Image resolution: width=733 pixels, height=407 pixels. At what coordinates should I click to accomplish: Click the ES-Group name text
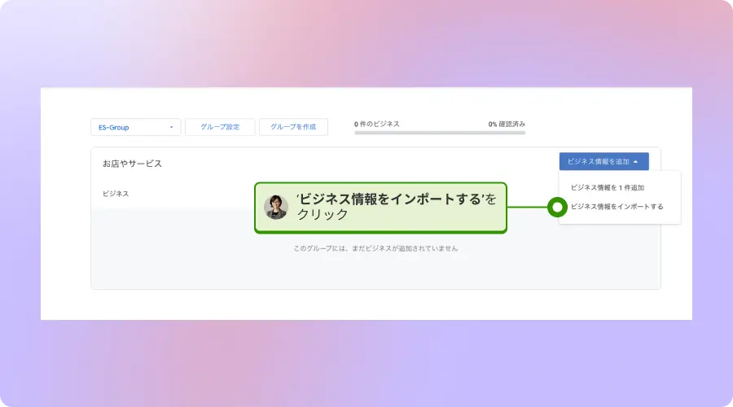113,128
